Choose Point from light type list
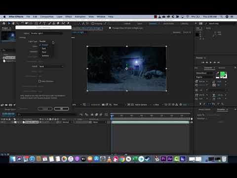The width and height of the screenshot is (237, 178). (x=44, y=52)
